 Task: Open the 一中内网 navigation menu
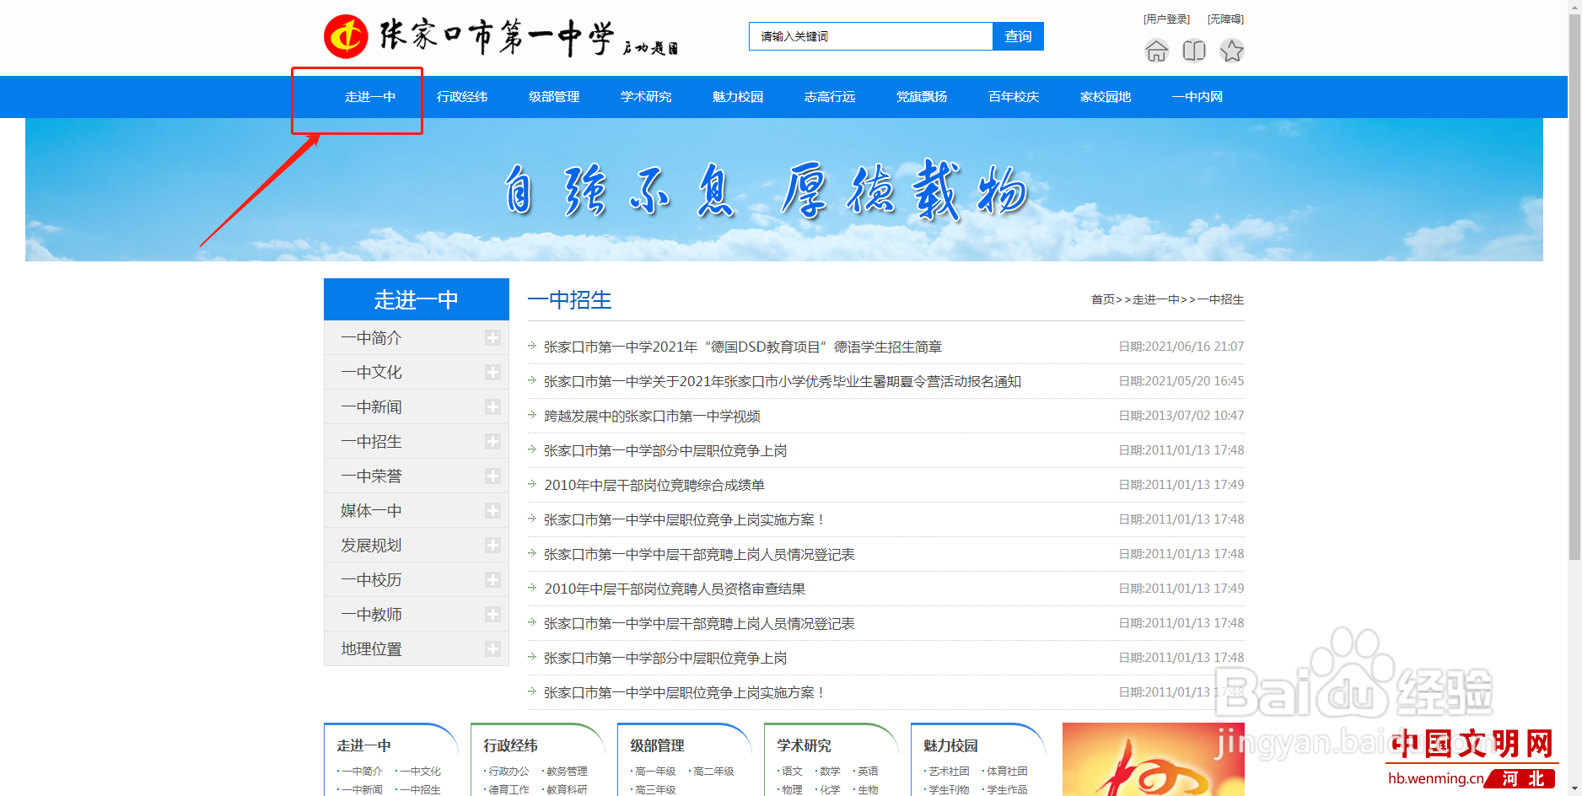coord(1197,96)
